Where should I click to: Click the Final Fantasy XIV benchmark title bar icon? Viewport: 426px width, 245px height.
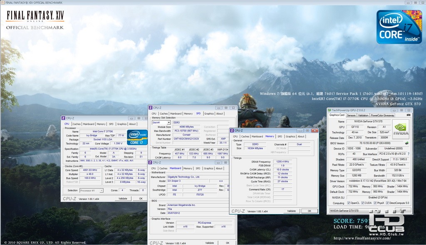tap(2, 2)
